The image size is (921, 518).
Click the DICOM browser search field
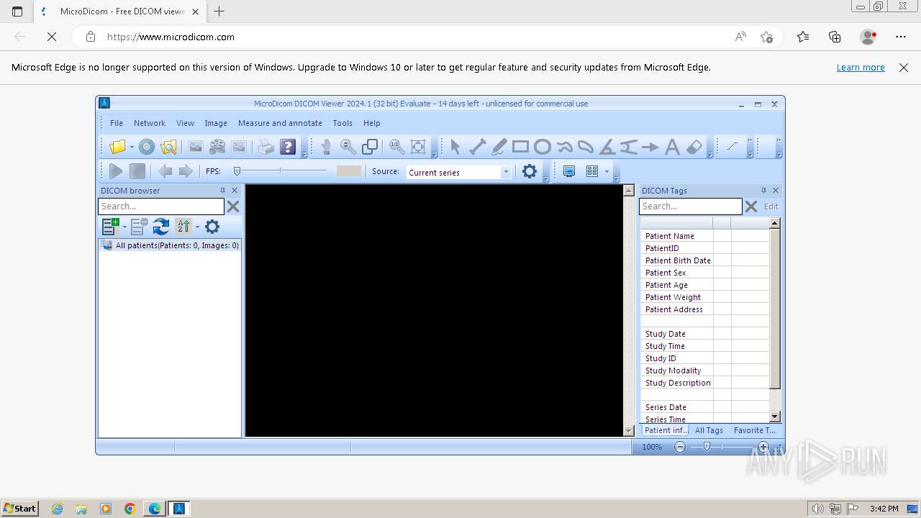click(x=161, y=206)
